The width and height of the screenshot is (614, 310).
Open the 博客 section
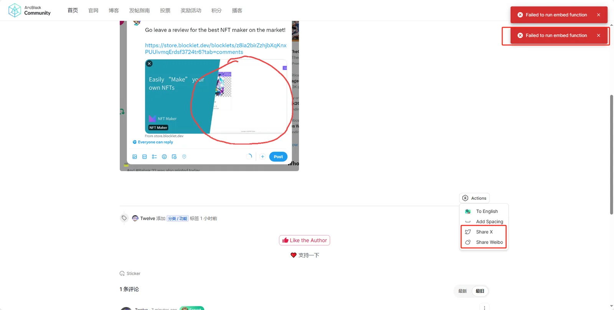pyautogui.click(x=114, y=10)
